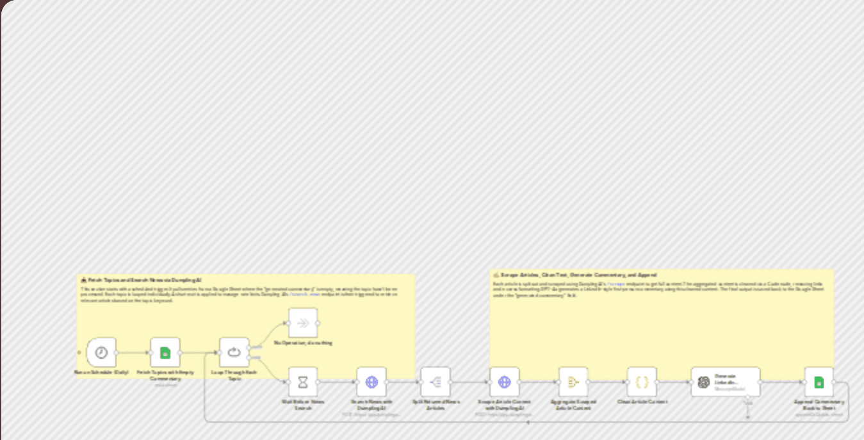Image resolution: width=864 pixels, height=440 pixels.
Task: Open the Aggregate Scraped Article Content node
Action: [573, 382]
